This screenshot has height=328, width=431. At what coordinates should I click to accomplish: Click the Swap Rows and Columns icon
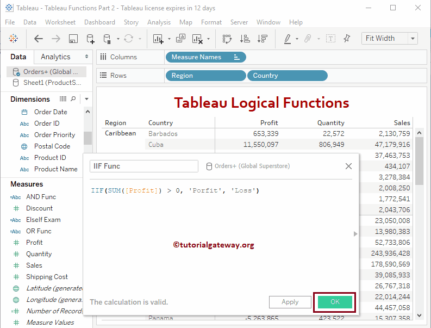[x=227, y=39]
